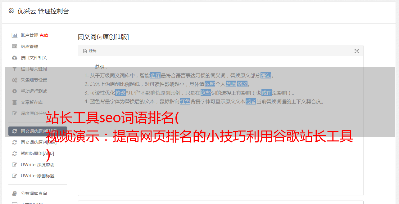The height and width of the screenshot is (204, 399).
Task: Open 同义词伪原创[2版] menu item
Action: (38, 142)
